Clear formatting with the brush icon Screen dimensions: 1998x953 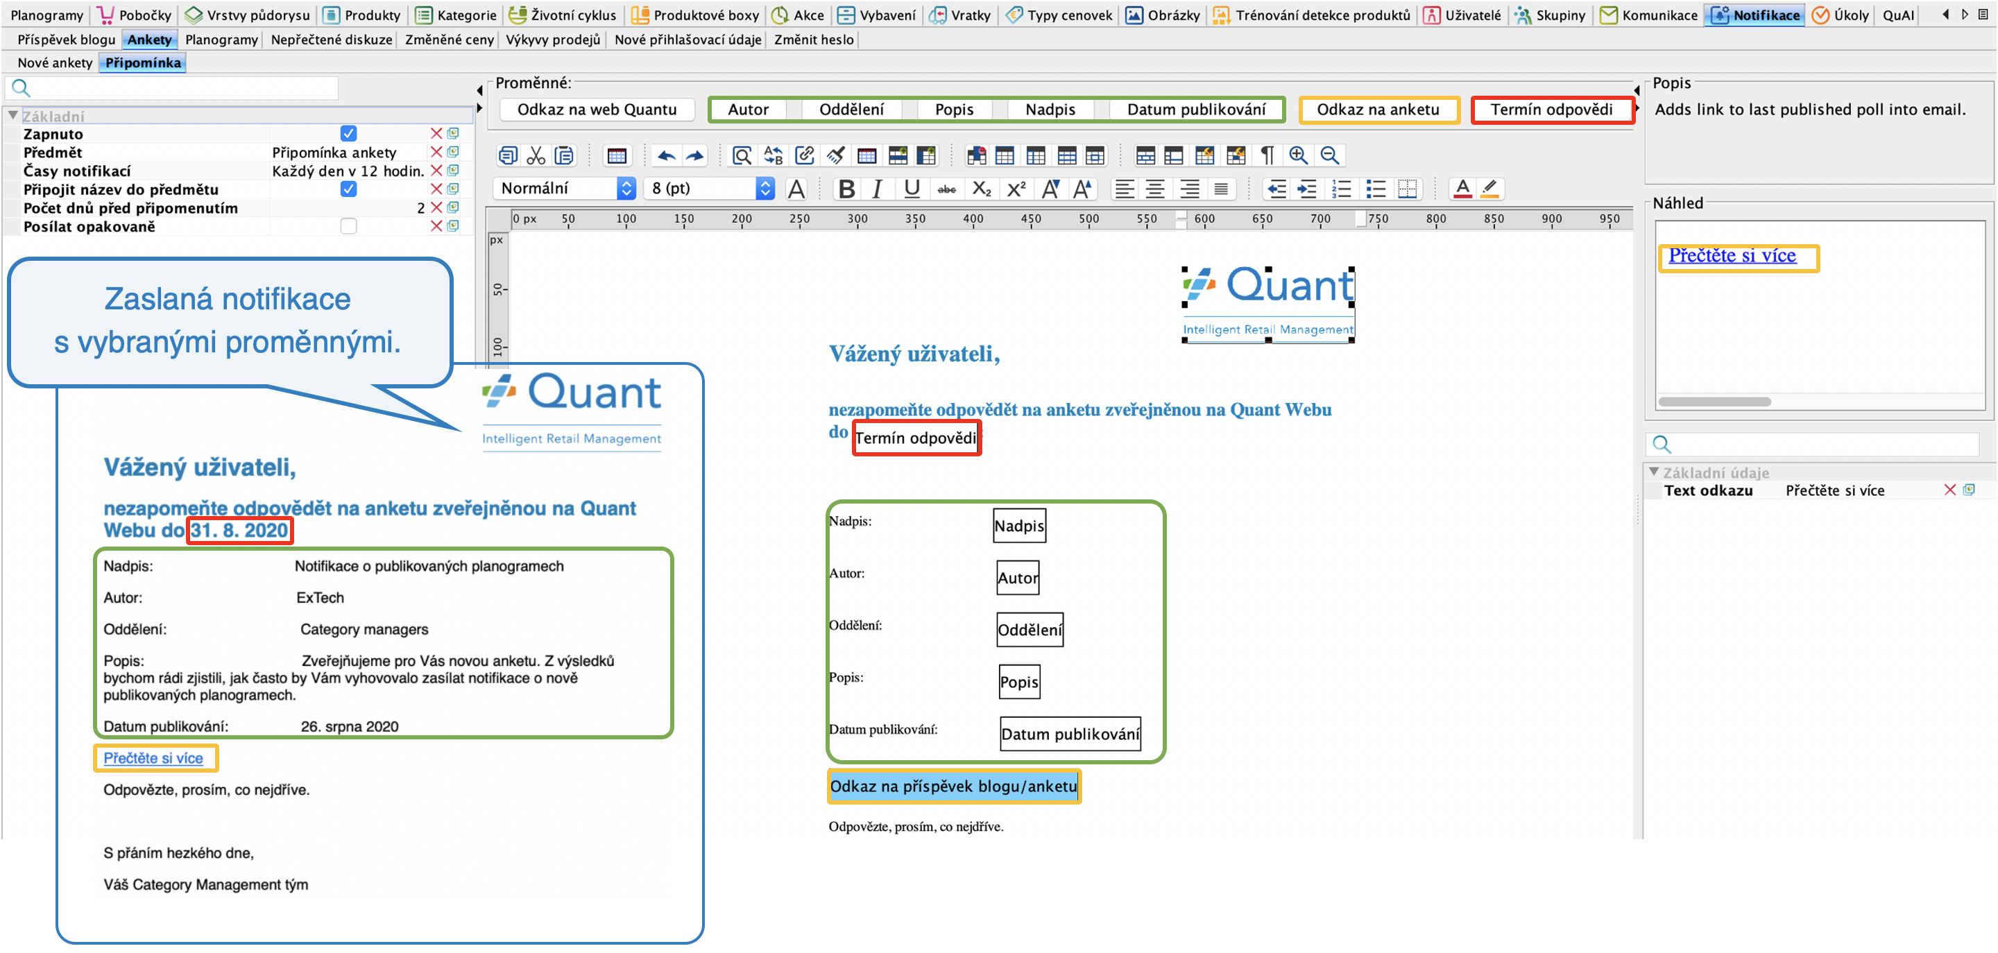click(835, 156)
